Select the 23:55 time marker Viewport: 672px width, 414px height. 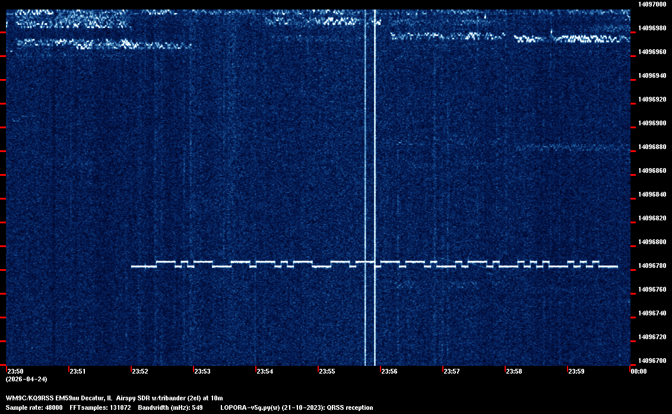pyautogui.click(x=327, y=372)
